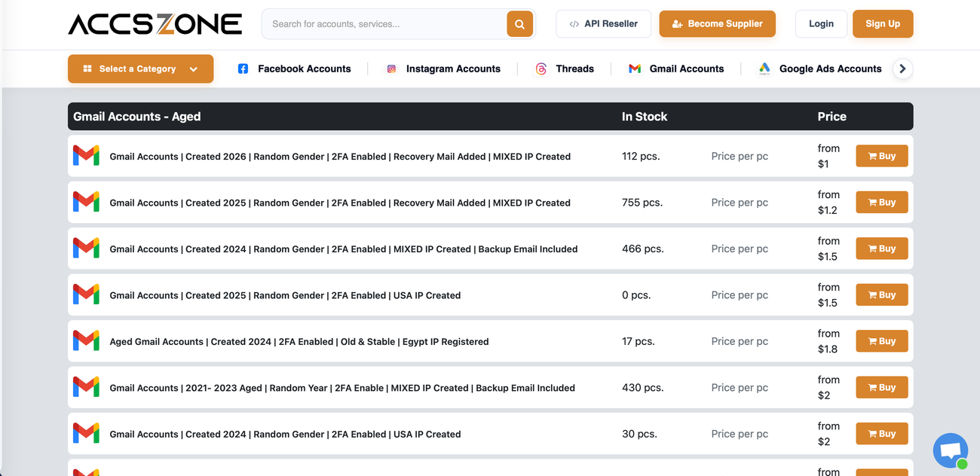This screenshot has height=476, width=980.
Task: Click the Become Supplier button
Action: (717, 24)
